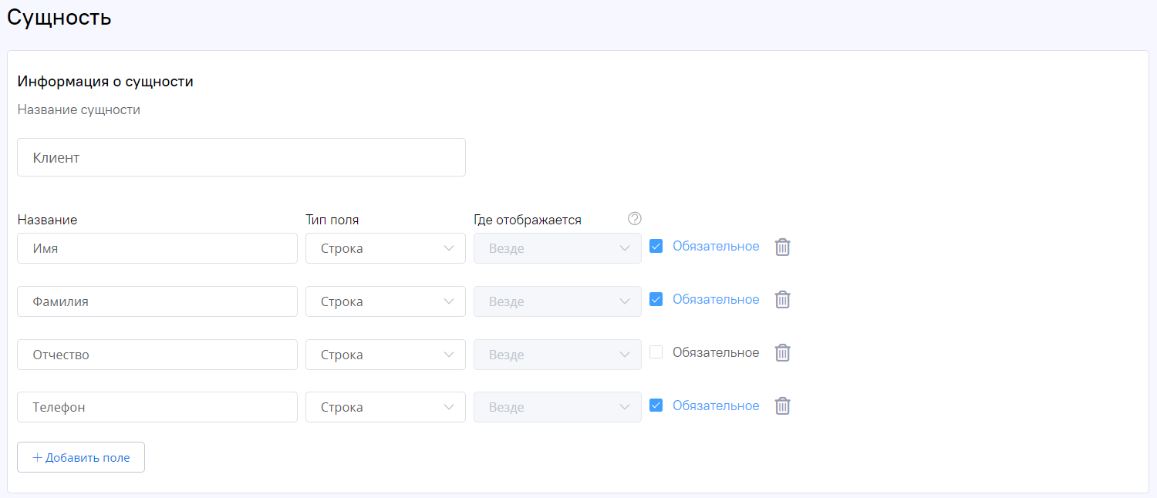Screen dimensions: 1157x498
Task: Open Везде dropdown in Имя row
Action: [557, 249]
